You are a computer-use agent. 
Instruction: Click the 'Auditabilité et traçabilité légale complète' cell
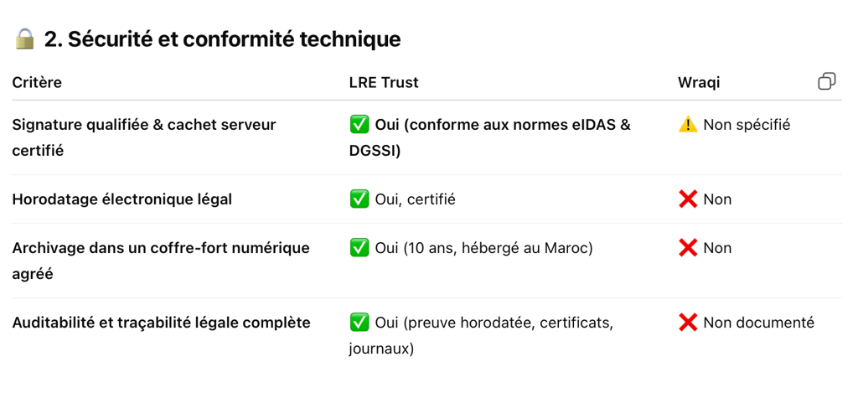[x=162, y=323]
